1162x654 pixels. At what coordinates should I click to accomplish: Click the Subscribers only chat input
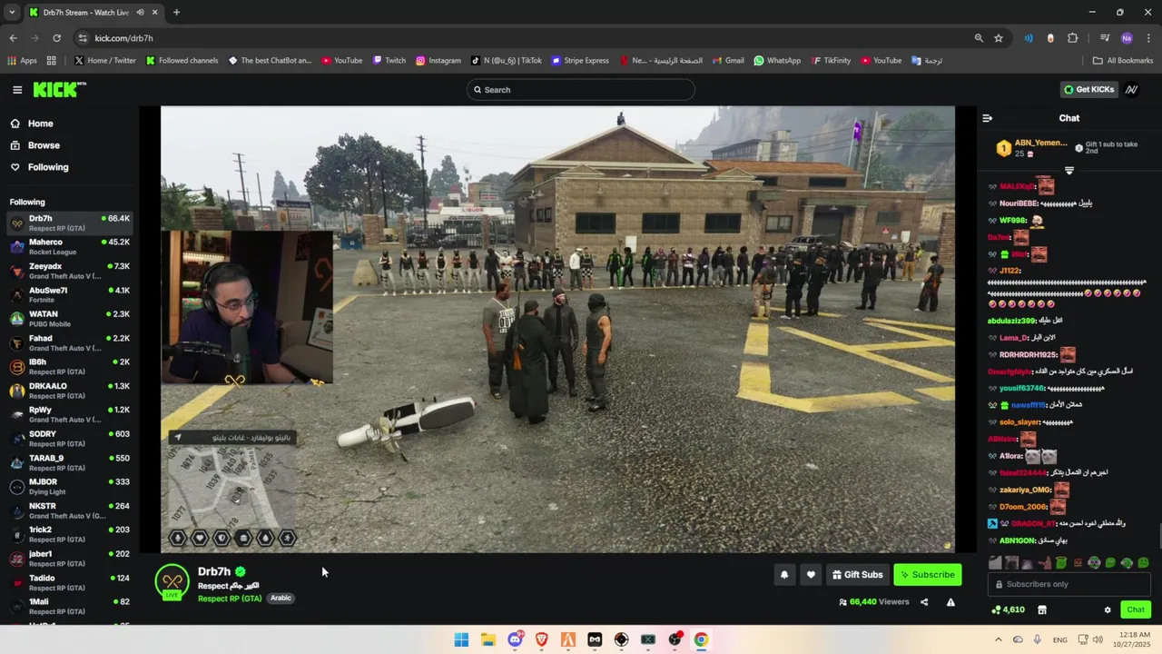[x=1068, y=585]
